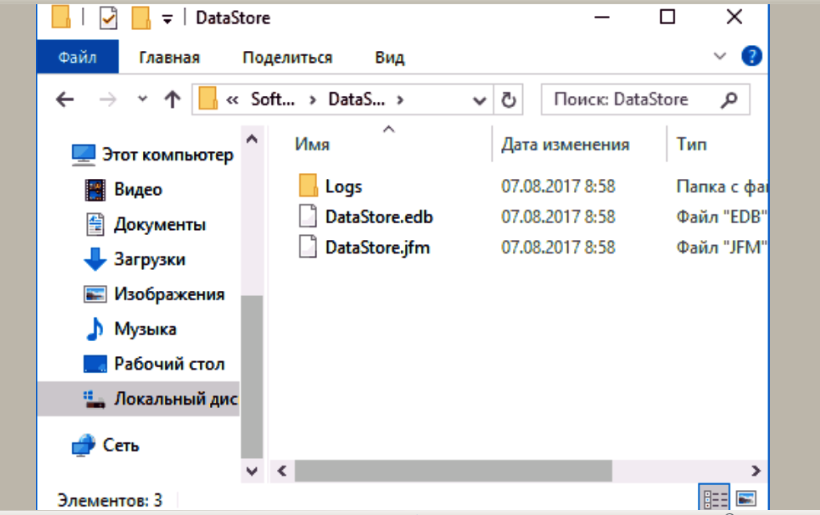The image size is (820, 515).
Task: Open the Файл menu
Action: 77,58
